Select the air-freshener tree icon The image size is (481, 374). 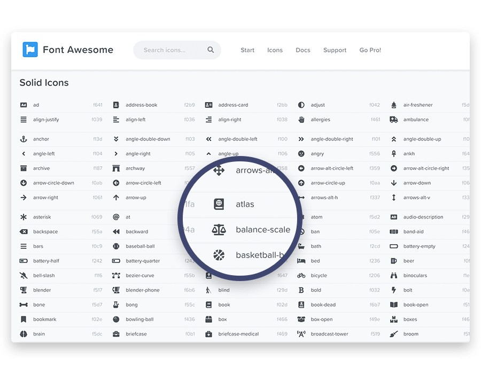pyautogui.click(x=394, y=105)
